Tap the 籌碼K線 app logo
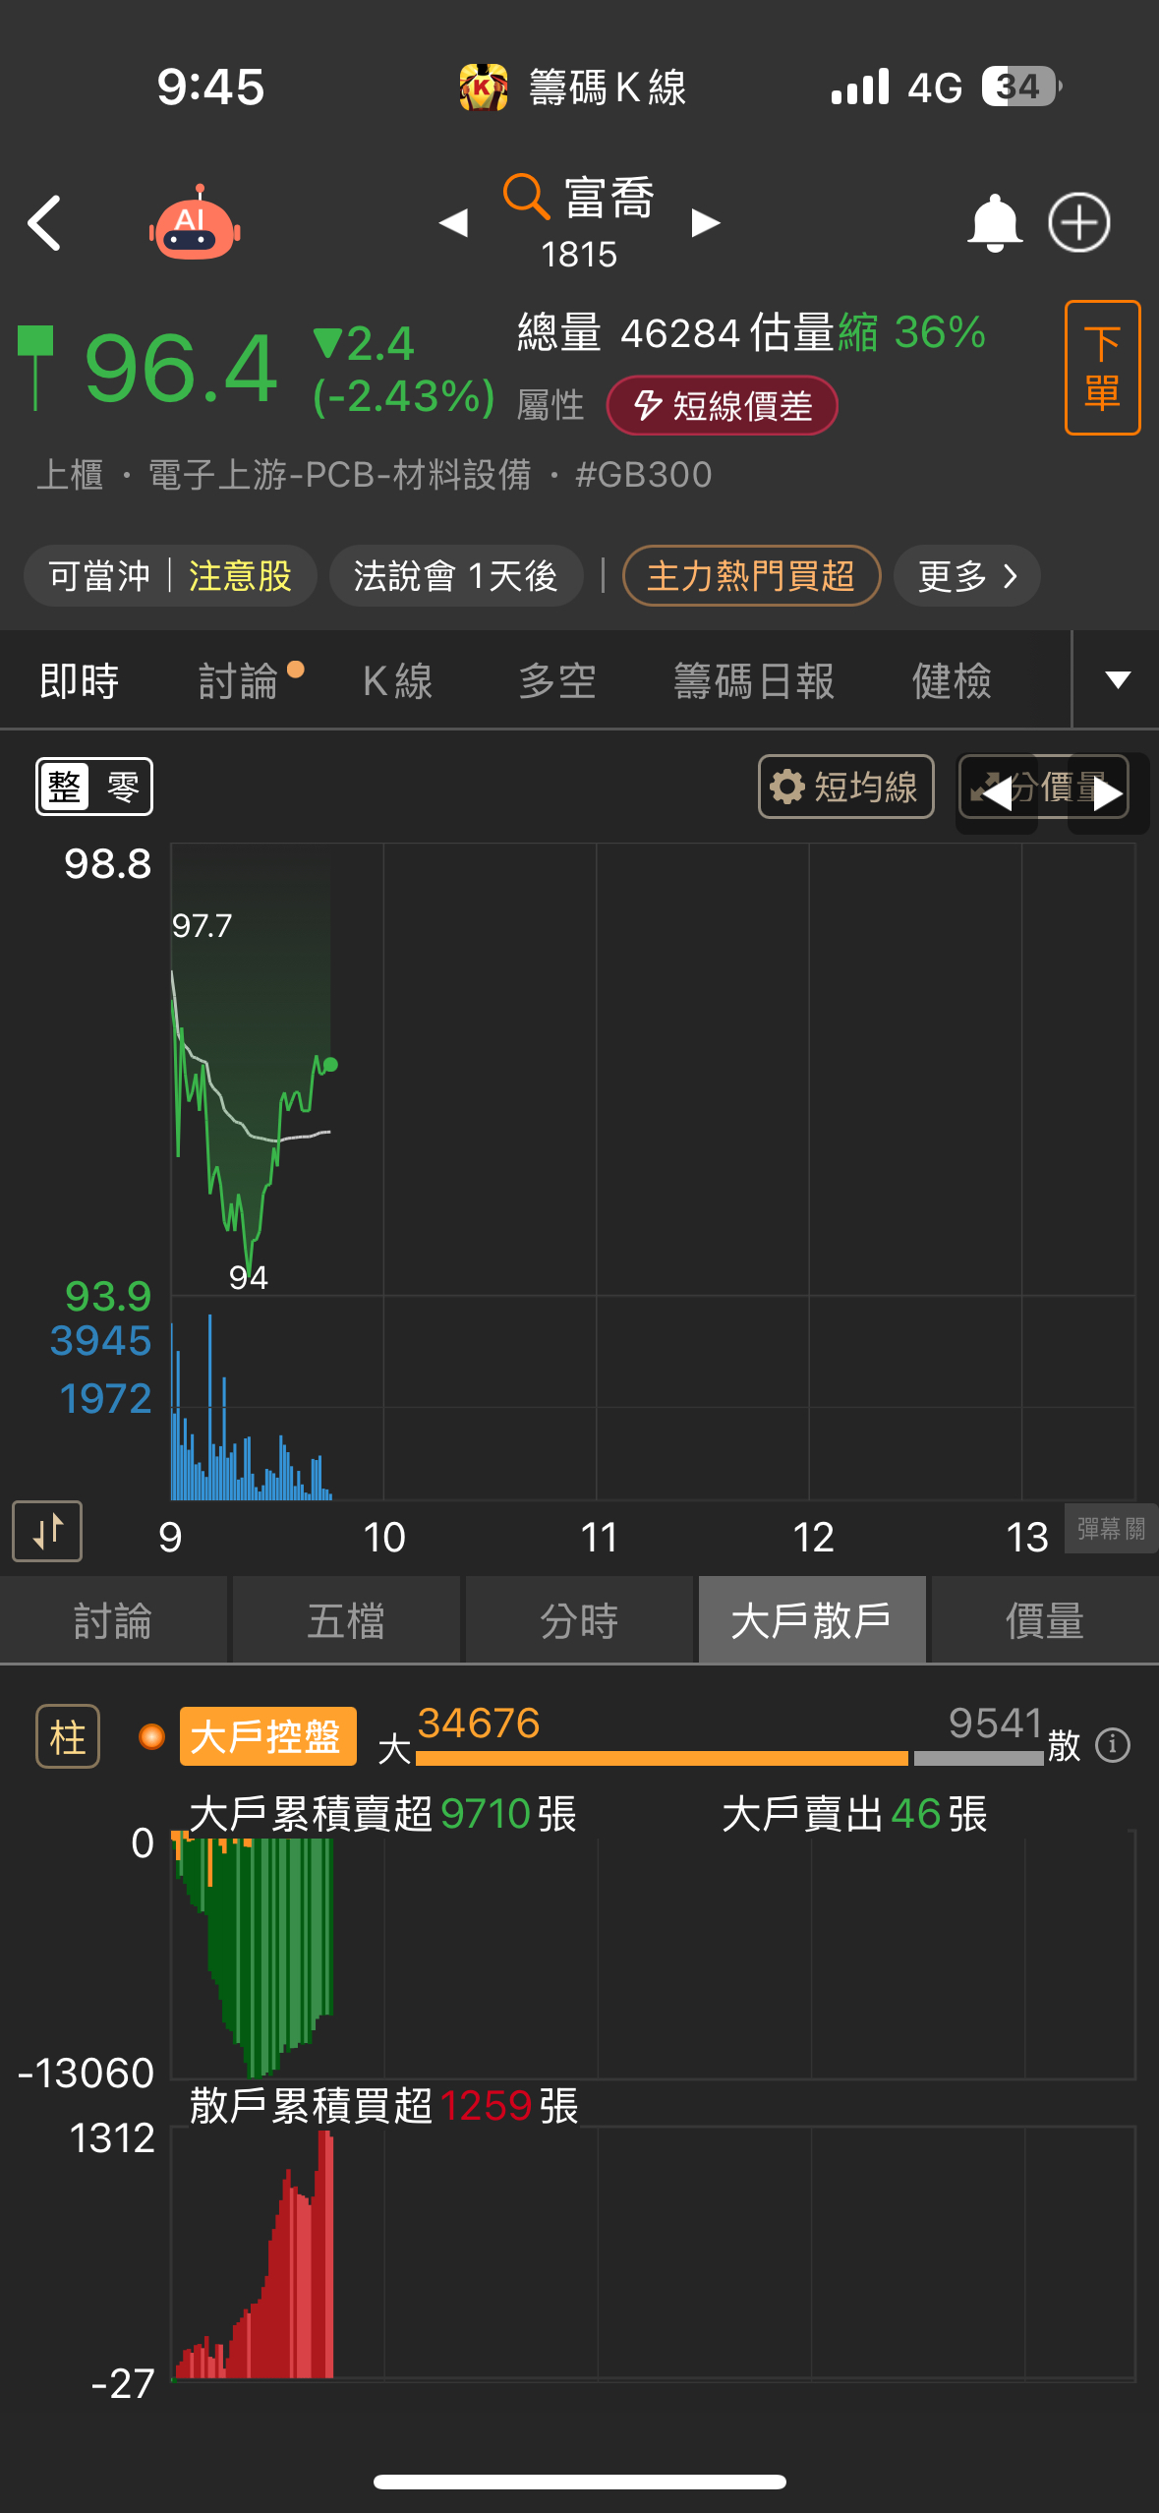Image resolution: width=1159 pixels, height=2513 pixels. pyautogui.click(x=483, y=88)
